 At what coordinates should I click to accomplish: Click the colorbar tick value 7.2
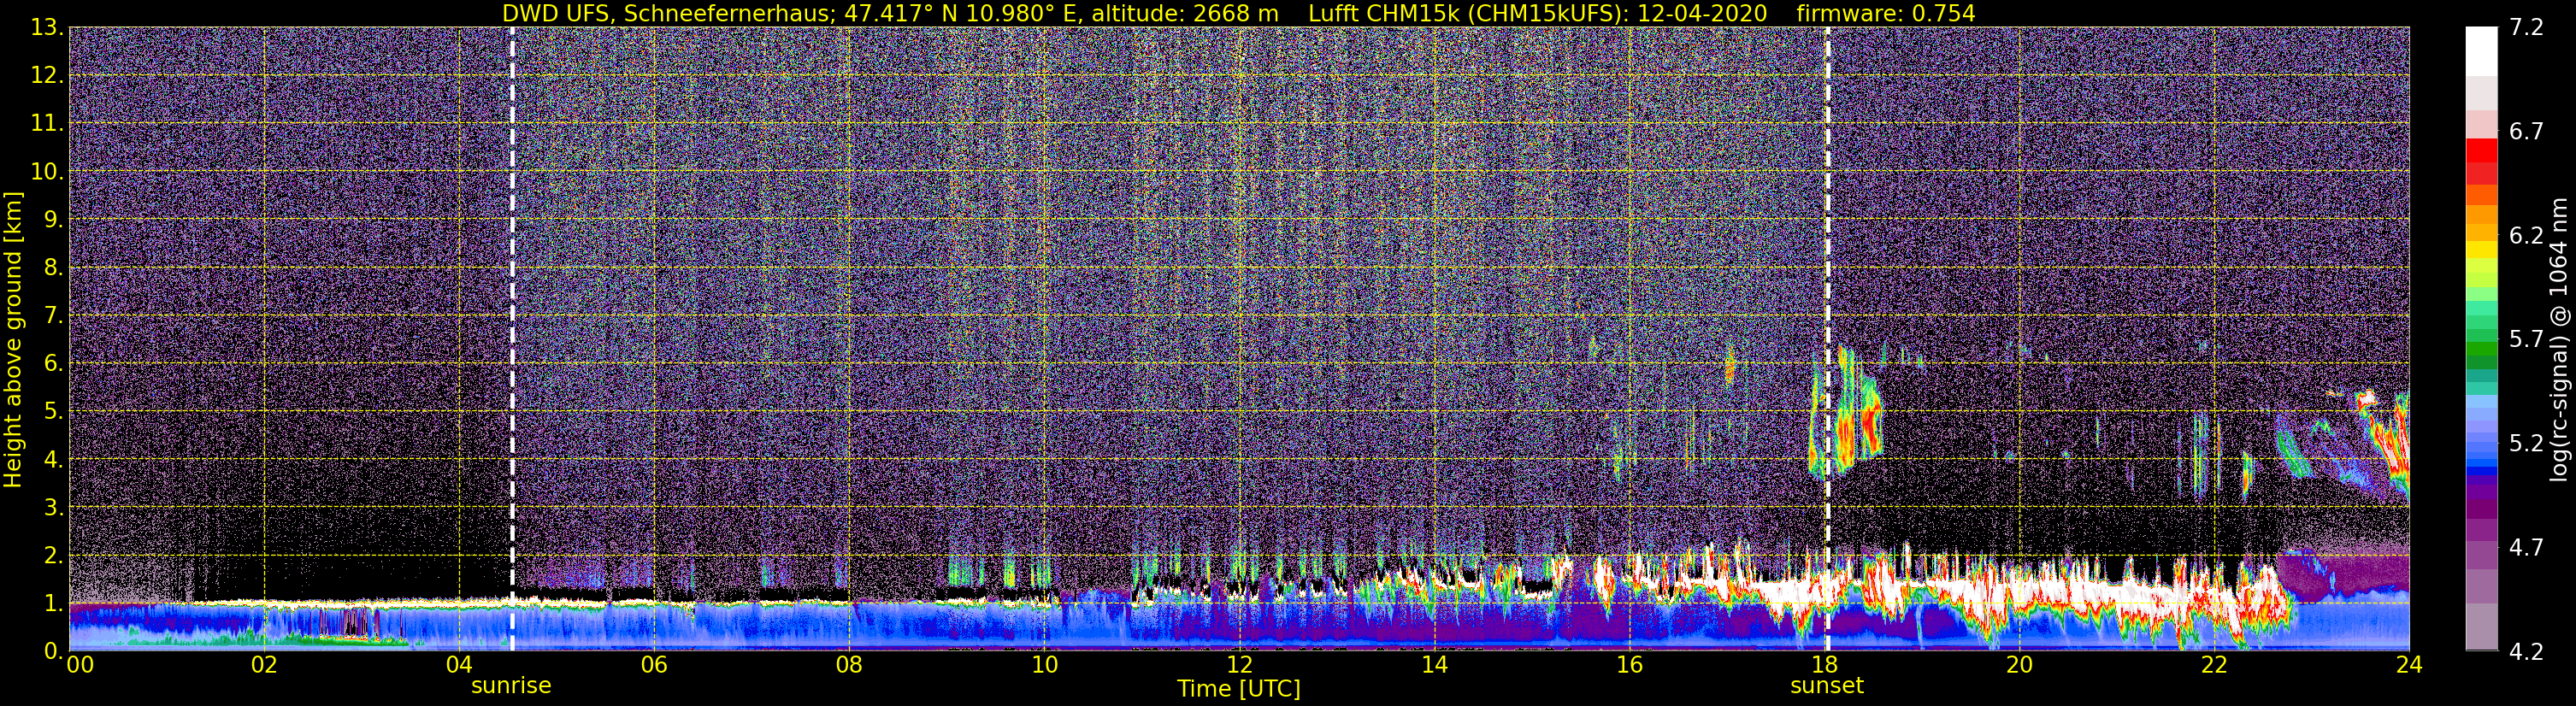2526,27
